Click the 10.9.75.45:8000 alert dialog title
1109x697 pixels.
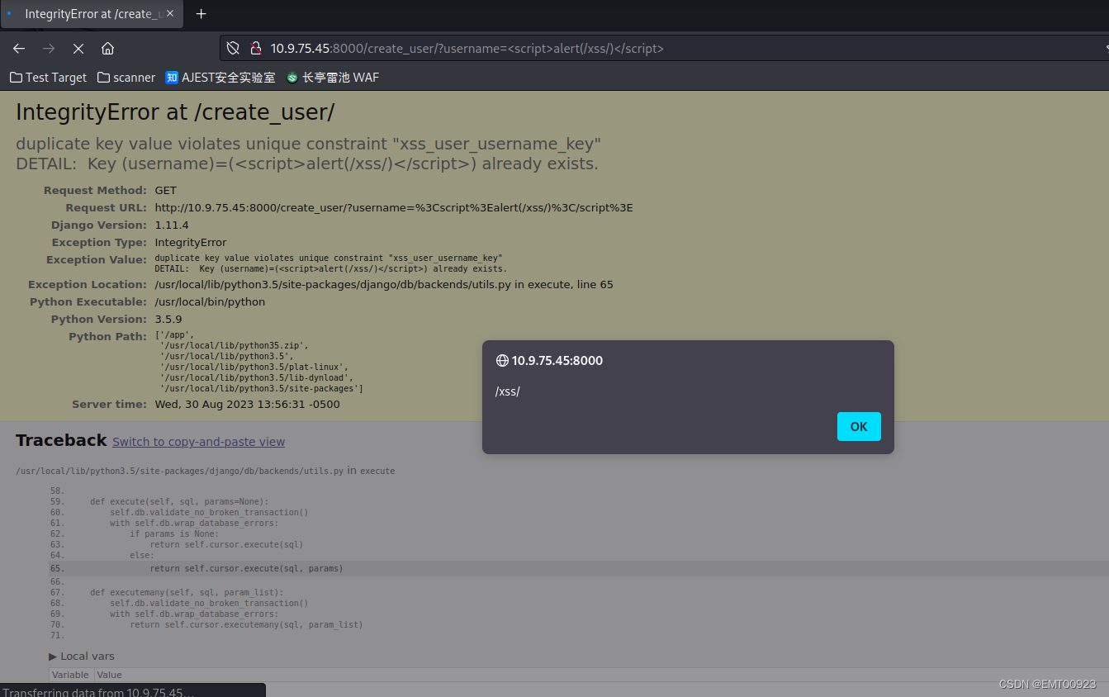[557, 361]
